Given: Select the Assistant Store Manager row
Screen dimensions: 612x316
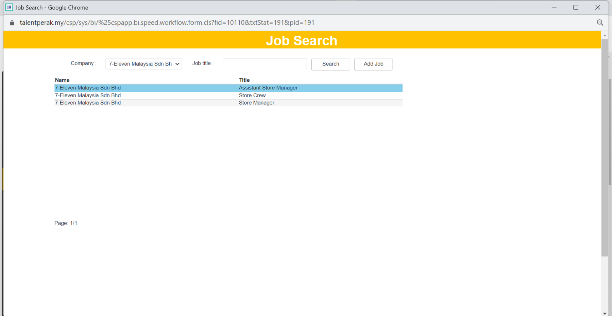Looking at the screenshot, I should tap(268, 88).
